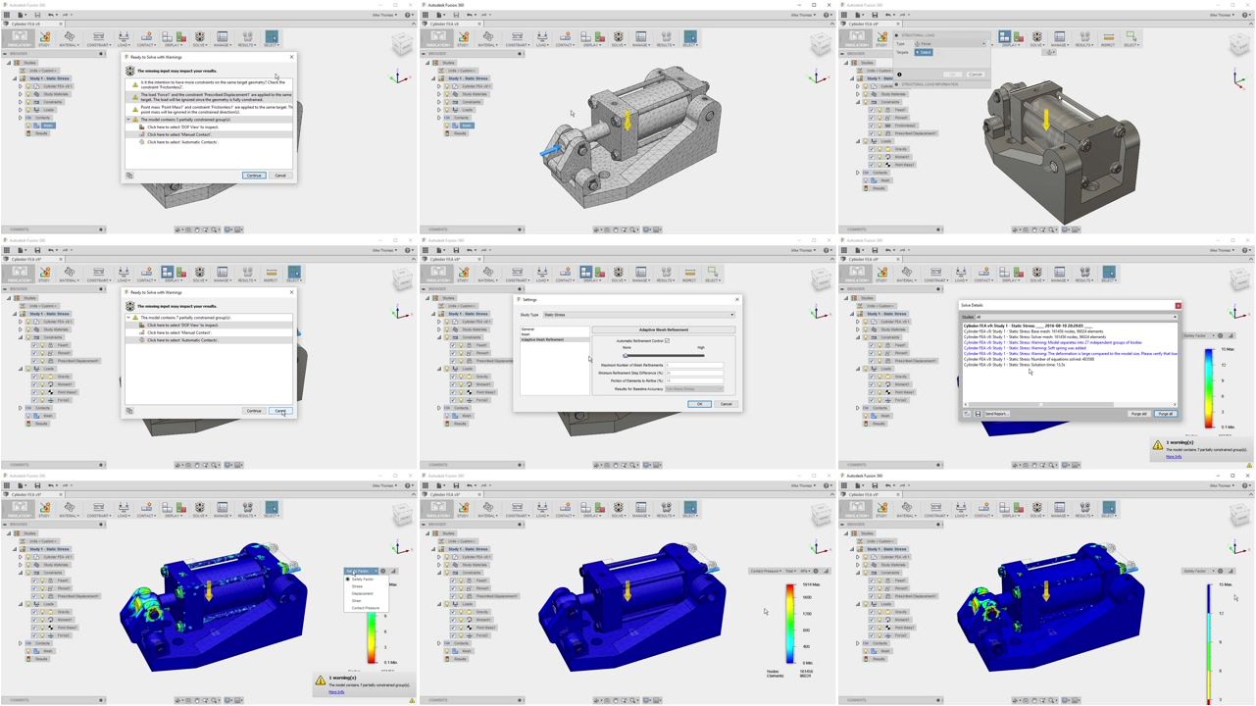
Task: Click Maximum Number of Mesh Refinements field
Action: 694,365
